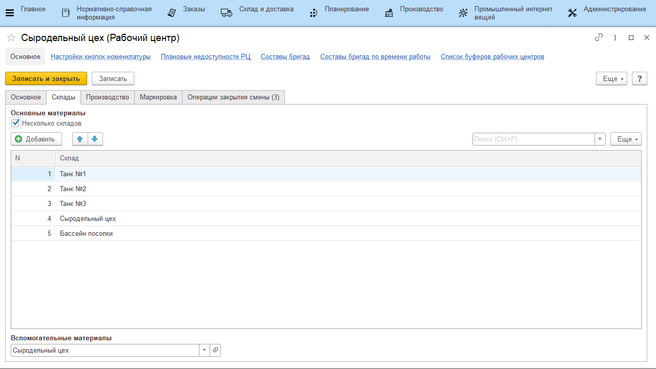Switch to the 'Производство' tab
Viewport: 656px width, 369px height.
coord(108,97)
